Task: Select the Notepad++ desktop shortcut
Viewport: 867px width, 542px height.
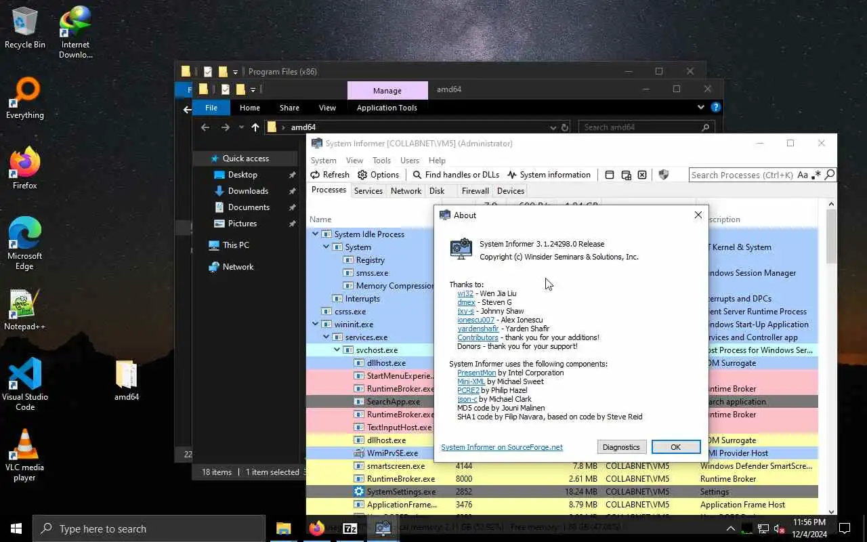Action: 25,310
